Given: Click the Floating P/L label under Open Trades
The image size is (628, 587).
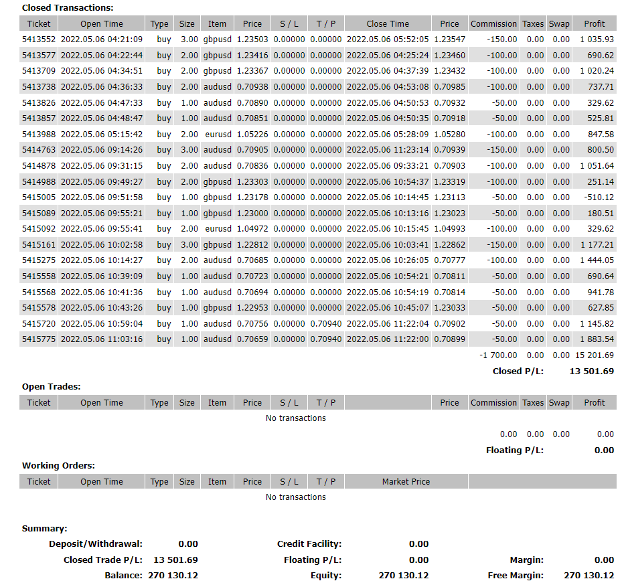Looking at the screenshot, I should pyautogui.click(x=515, y=450).
